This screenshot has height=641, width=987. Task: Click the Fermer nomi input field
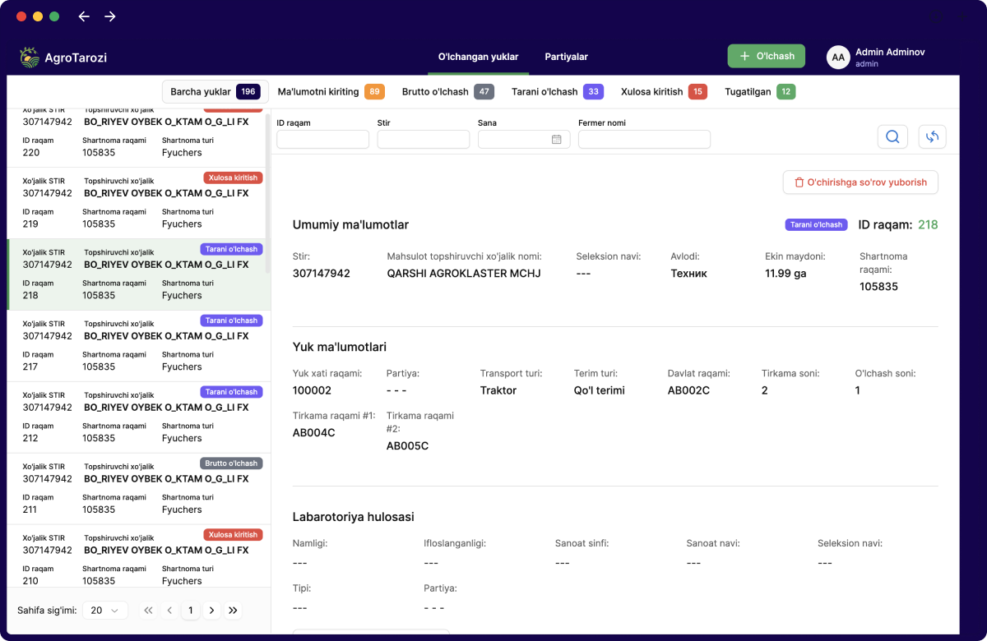(x=644, y=140)
